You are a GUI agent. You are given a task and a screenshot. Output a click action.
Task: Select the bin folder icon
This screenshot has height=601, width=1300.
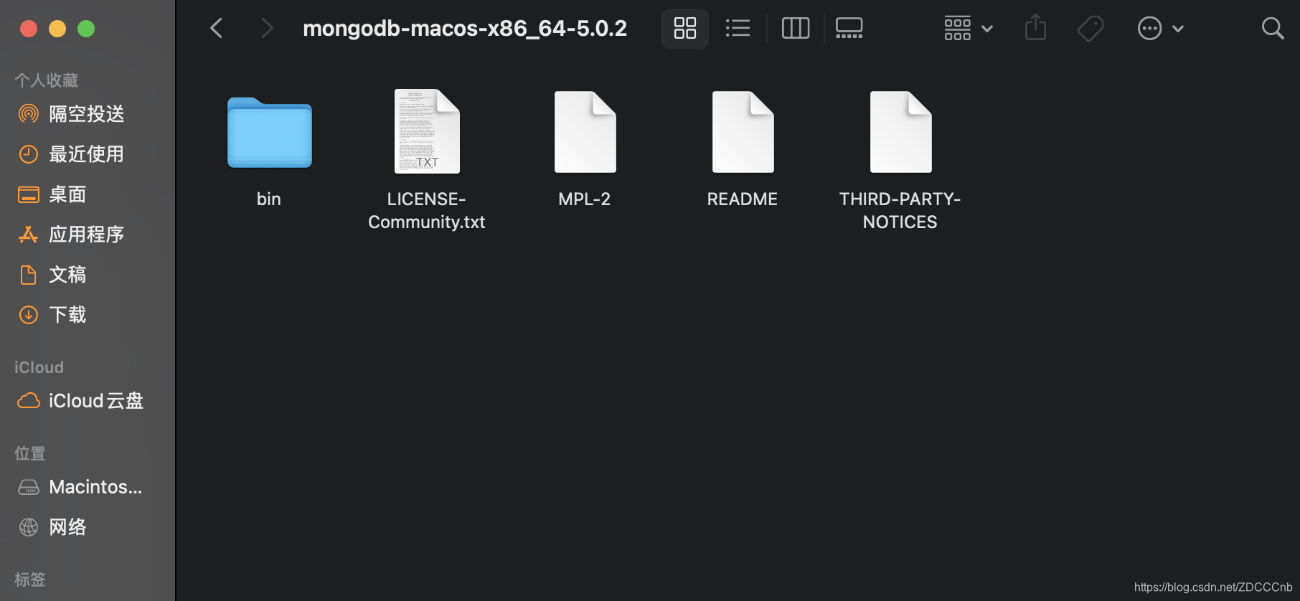[x=270, y=132]
